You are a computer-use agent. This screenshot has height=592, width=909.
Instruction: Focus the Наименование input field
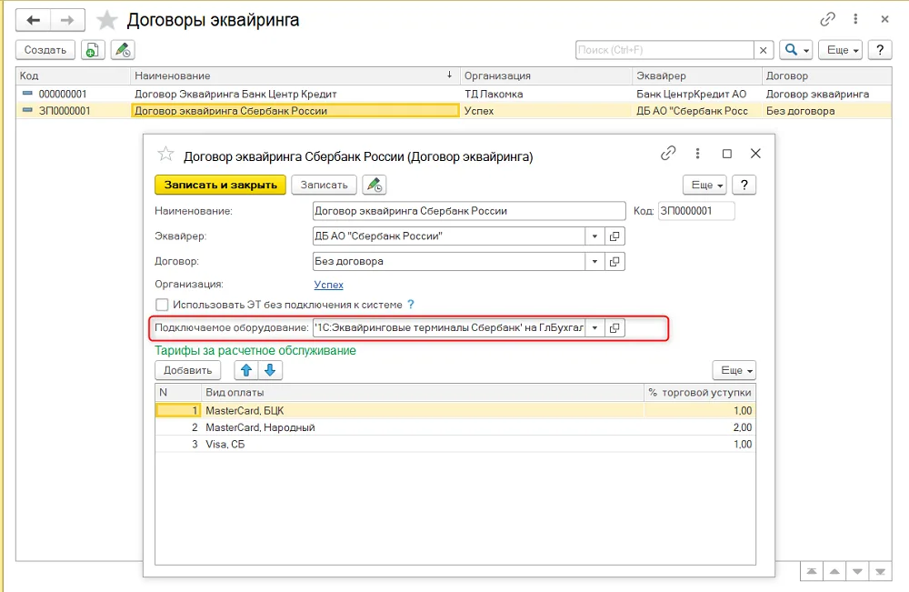(469, 211)
